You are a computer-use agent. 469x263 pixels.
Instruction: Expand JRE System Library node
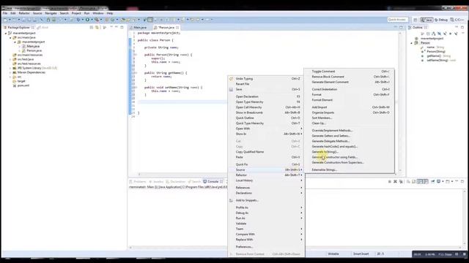pyautogui.click(x=10, y=68)
